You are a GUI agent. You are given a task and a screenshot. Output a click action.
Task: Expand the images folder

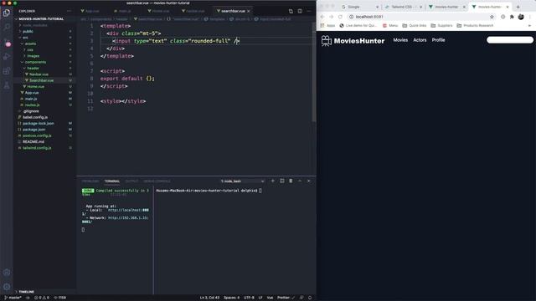(x=33, y=56)
